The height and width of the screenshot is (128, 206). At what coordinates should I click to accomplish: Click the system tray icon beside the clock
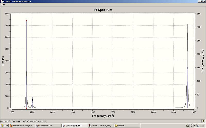click(x=198, y=126)
